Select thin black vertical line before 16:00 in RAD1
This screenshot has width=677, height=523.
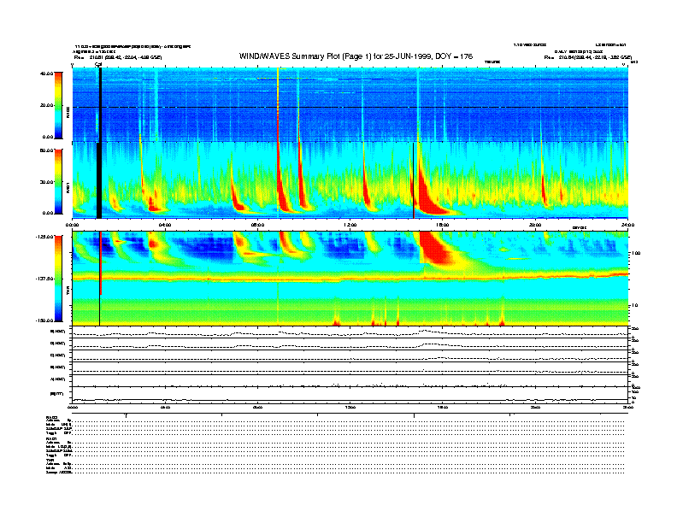tap(413, 181)
